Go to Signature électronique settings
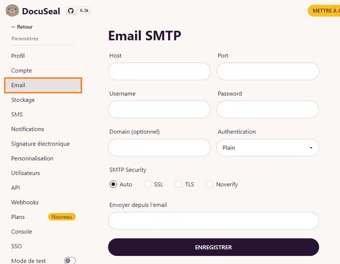 click(40, 144)
